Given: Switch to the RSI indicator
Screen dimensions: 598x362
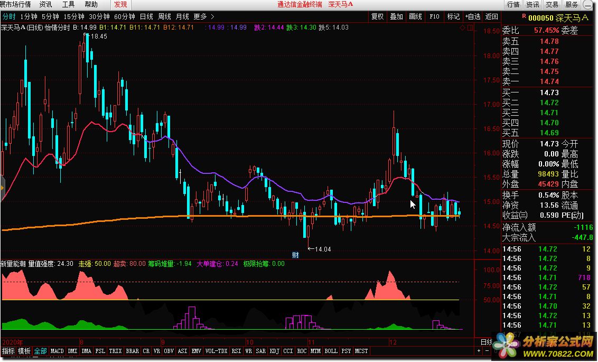Looking at the screenshot, I should pos(237,351).
